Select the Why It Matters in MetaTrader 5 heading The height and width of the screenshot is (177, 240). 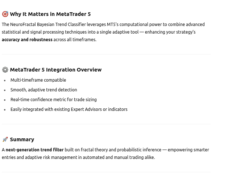click(x=50, y=14)
